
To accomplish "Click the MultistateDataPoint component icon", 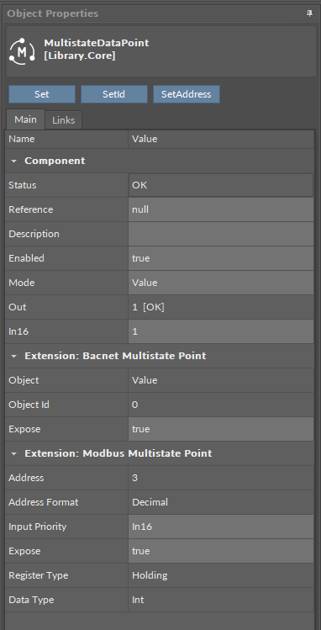I will coord(22,51).
